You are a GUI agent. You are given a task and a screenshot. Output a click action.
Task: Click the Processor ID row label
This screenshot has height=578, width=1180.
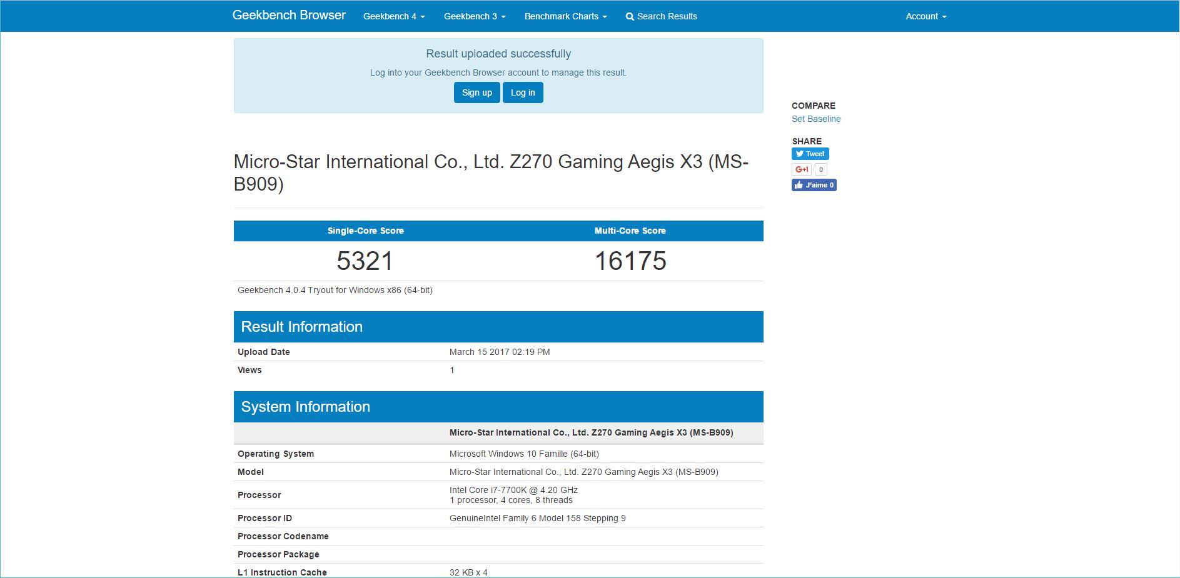point(265,518)
